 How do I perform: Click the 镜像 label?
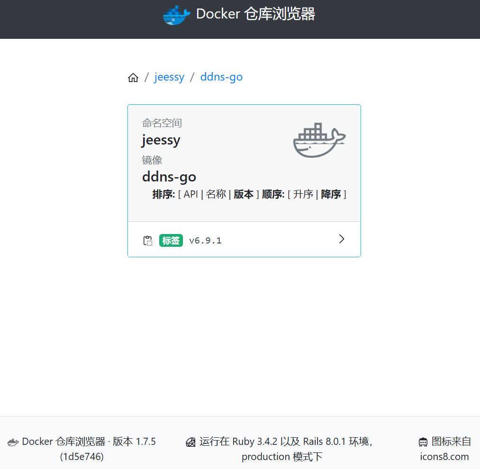click(152, 160)
